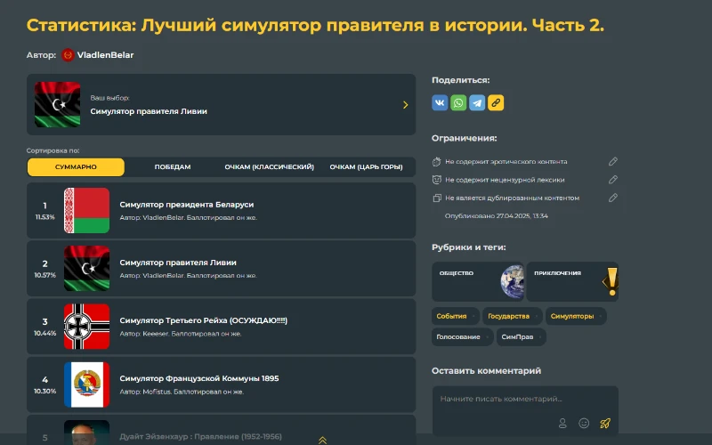Image resolution: width=712 pixels, height=445 pixels.
Task: Click pencil icon beside duplicate content restriction
Action: pos(612,198)
